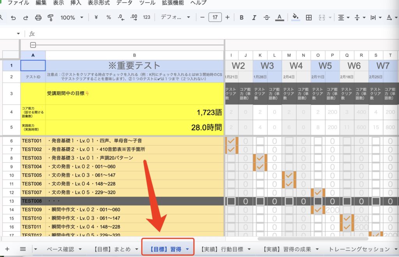Apply strikethrough formatting
Screen dimensions: 399x257
[x=267, y=18]
